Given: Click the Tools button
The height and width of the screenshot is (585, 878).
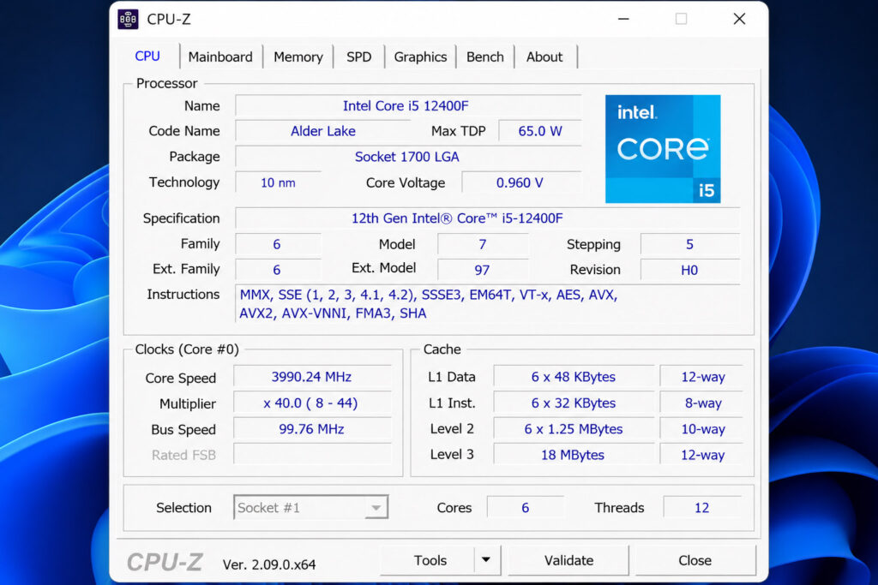Looking at the screenshot, I should point(430,560).
